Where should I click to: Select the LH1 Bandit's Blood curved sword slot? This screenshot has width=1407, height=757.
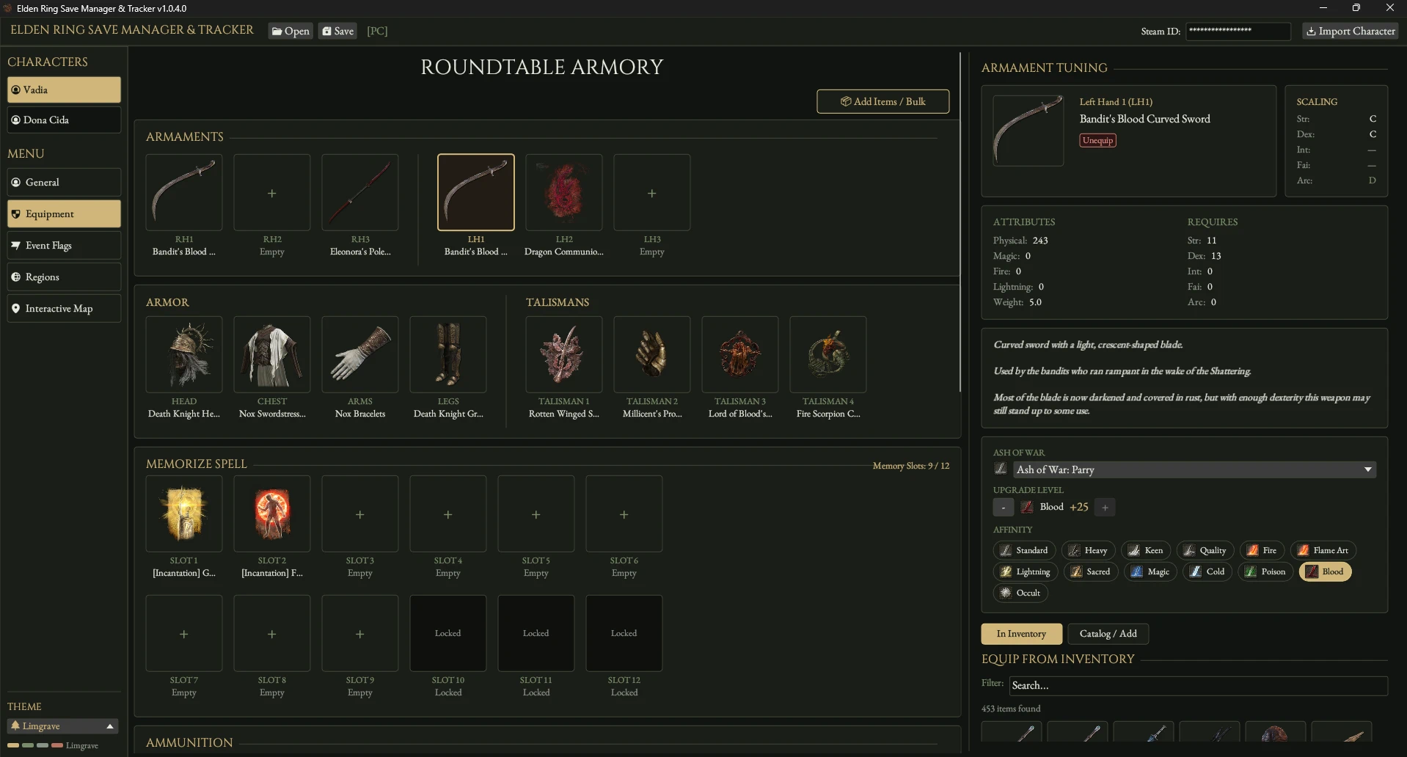[476, 192]
